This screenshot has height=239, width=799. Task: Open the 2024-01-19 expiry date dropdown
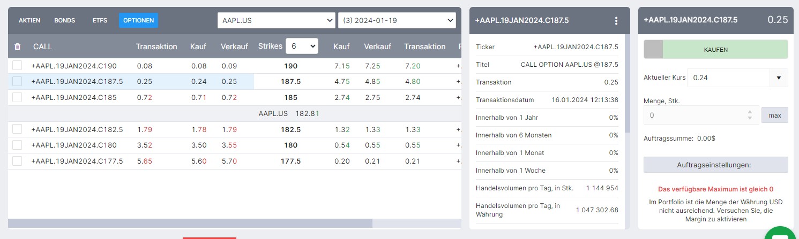coord(397,21)
